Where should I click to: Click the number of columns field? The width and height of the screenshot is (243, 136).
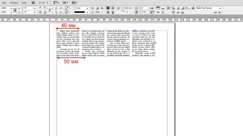[144, 8]
